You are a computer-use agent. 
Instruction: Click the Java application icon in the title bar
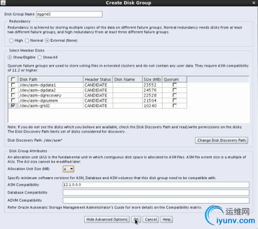tap(3, 3)
